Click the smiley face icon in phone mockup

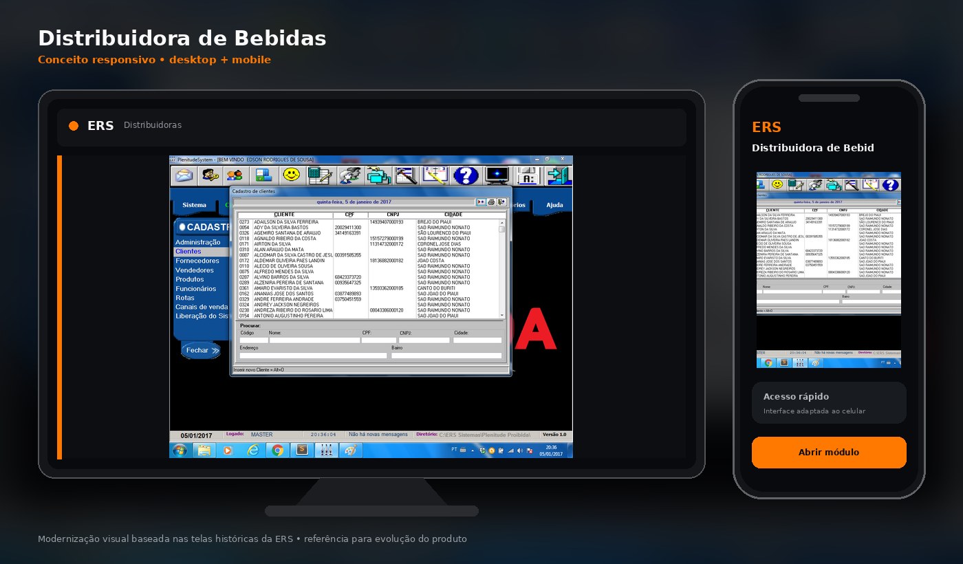[777, 184]
